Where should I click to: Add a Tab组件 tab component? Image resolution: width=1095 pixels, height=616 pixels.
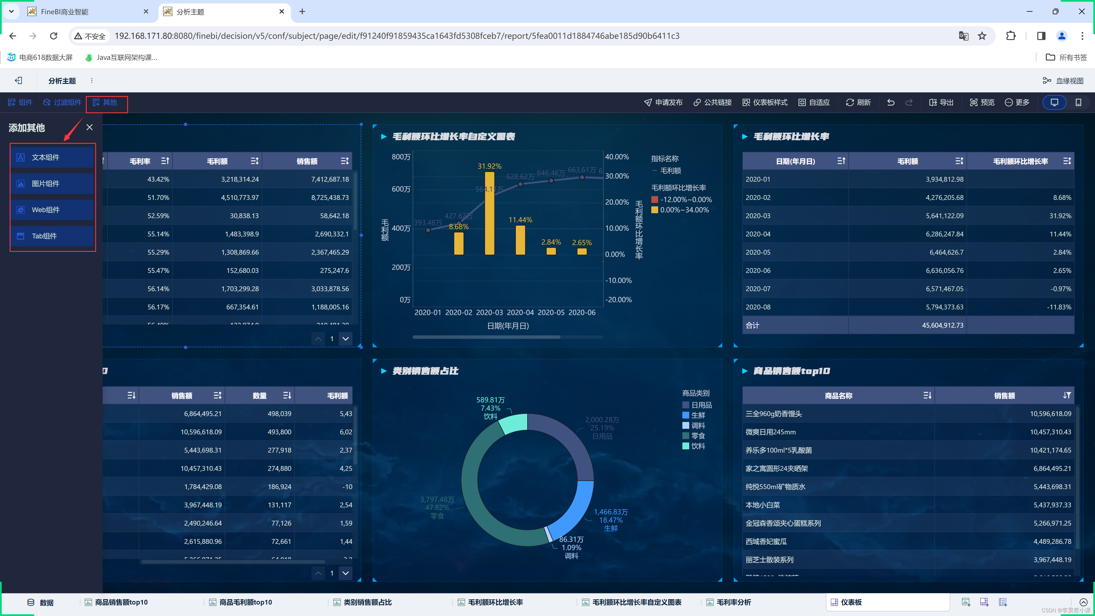(52, 236)
